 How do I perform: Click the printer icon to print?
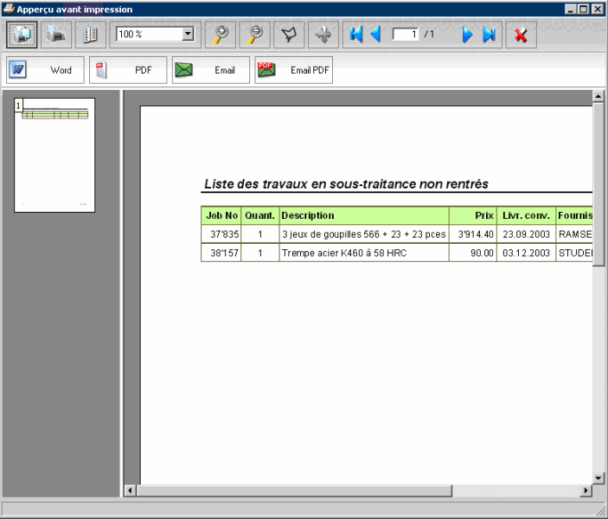point(56,35)
